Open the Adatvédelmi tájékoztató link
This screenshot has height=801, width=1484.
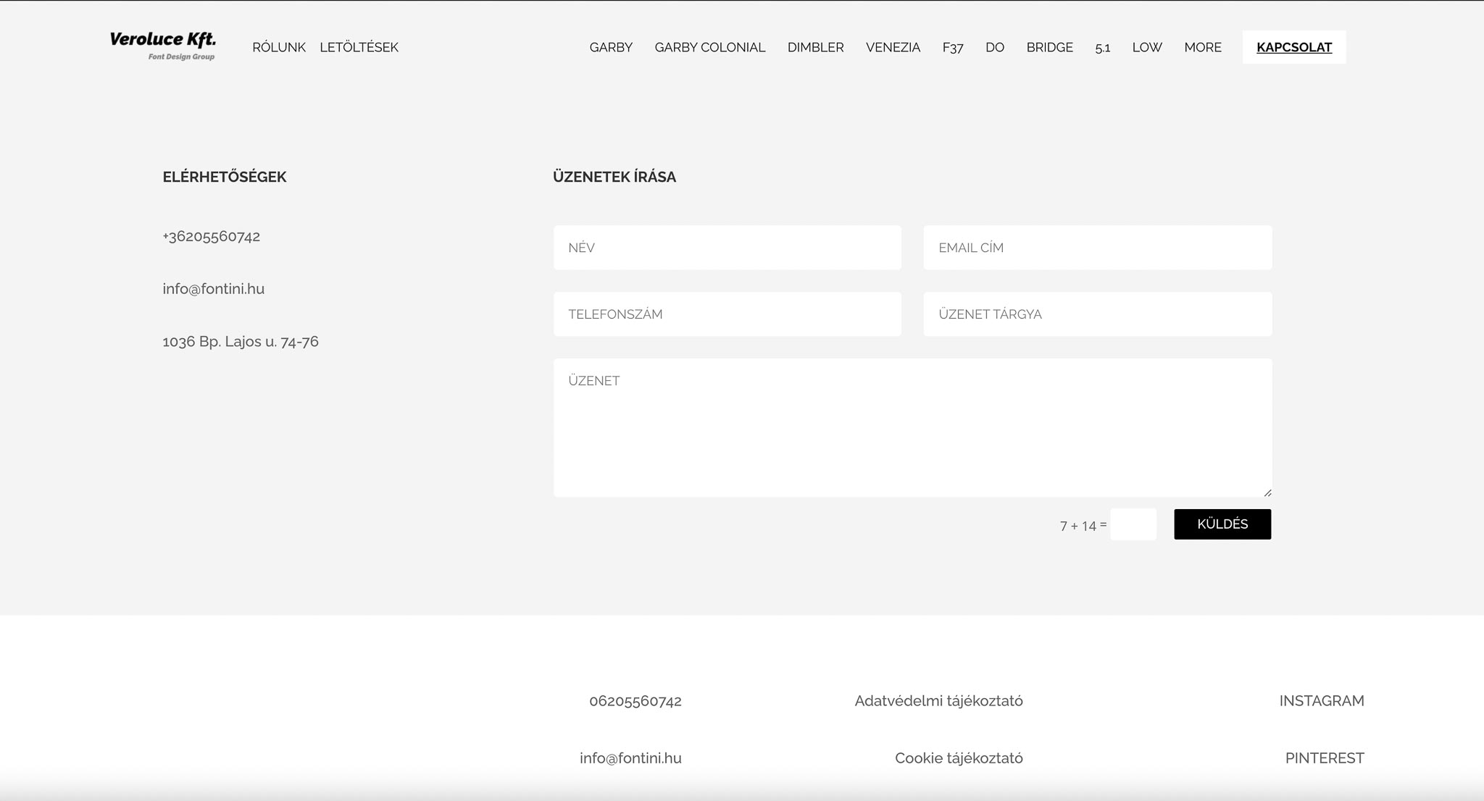pyautogui.click(x=938, y=700)
